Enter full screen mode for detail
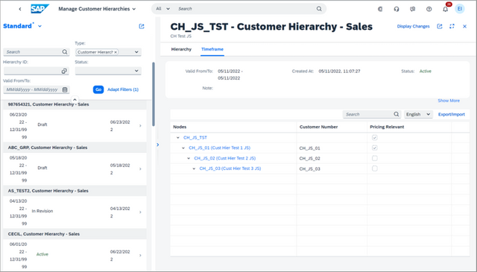477x272 pixels. 452,27
